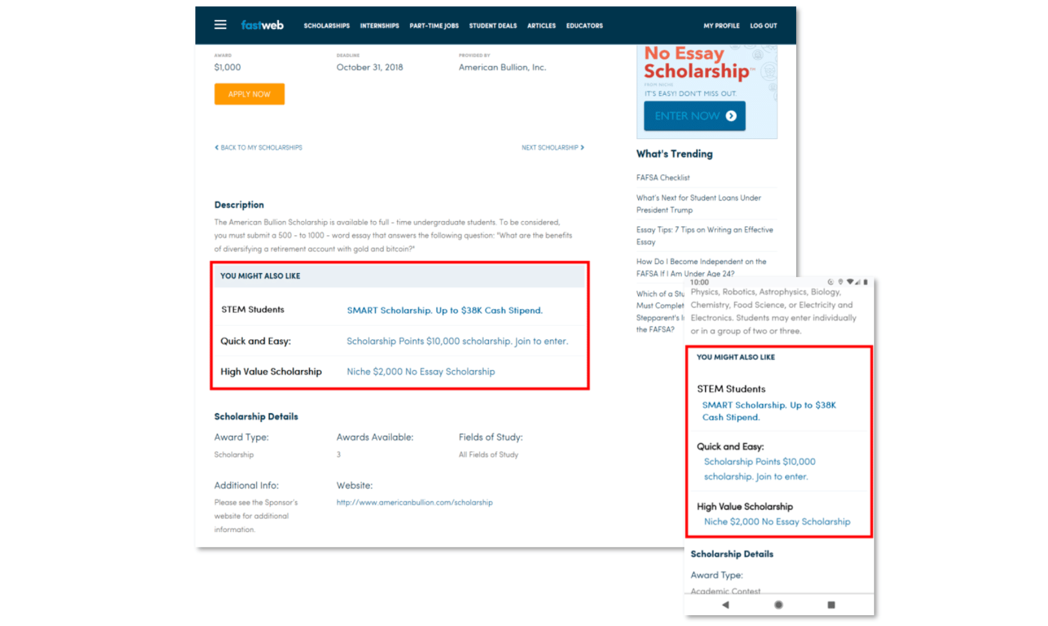Open Student Deals in navigation bar
This screenshot has width=1048, height=626.
click(x=493, y=26)
